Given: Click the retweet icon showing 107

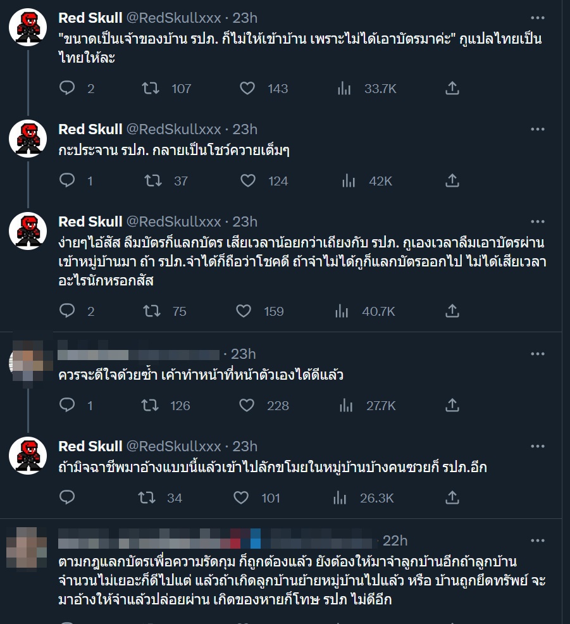Looking at the screenshot, I should click(151, 89).
